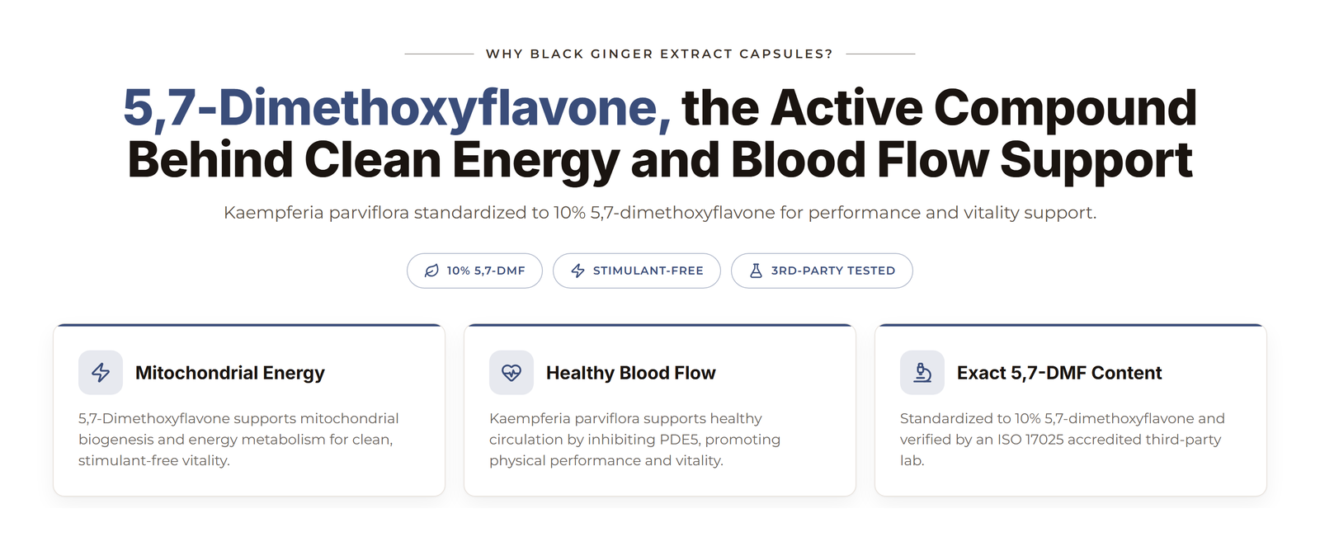Select the 3RD-PARTY TESTED pill badge
Viewport: 1320px width, 551px height.
pos(822,271)
